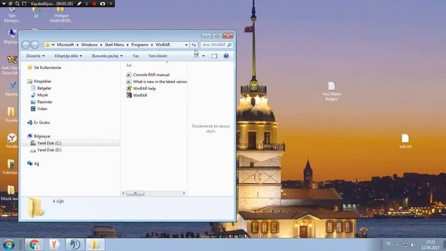Image resolution: width=446 pixels, height=251 pixels.
Task: Open the blue swirl app on the taskbar
Action: coord(75,245)
